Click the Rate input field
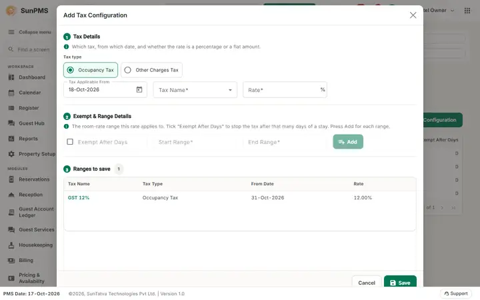This screenshot has height=300, width=480. click(285, 90)
